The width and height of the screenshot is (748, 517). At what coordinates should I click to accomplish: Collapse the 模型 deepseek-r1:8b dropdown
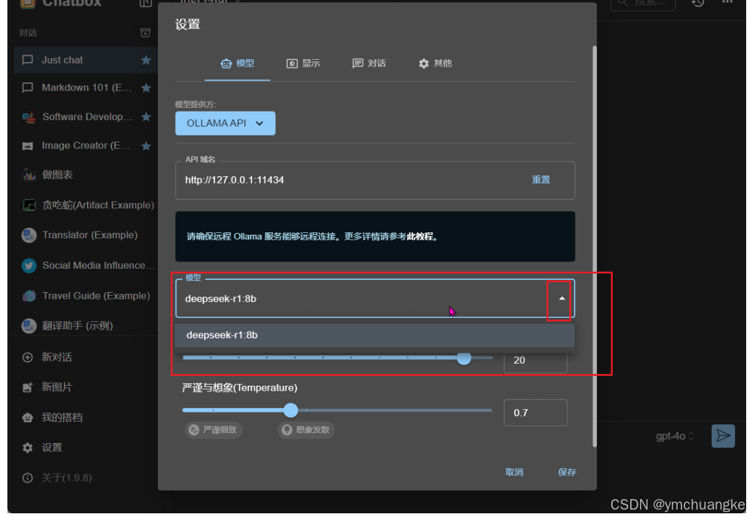point(560,299)
